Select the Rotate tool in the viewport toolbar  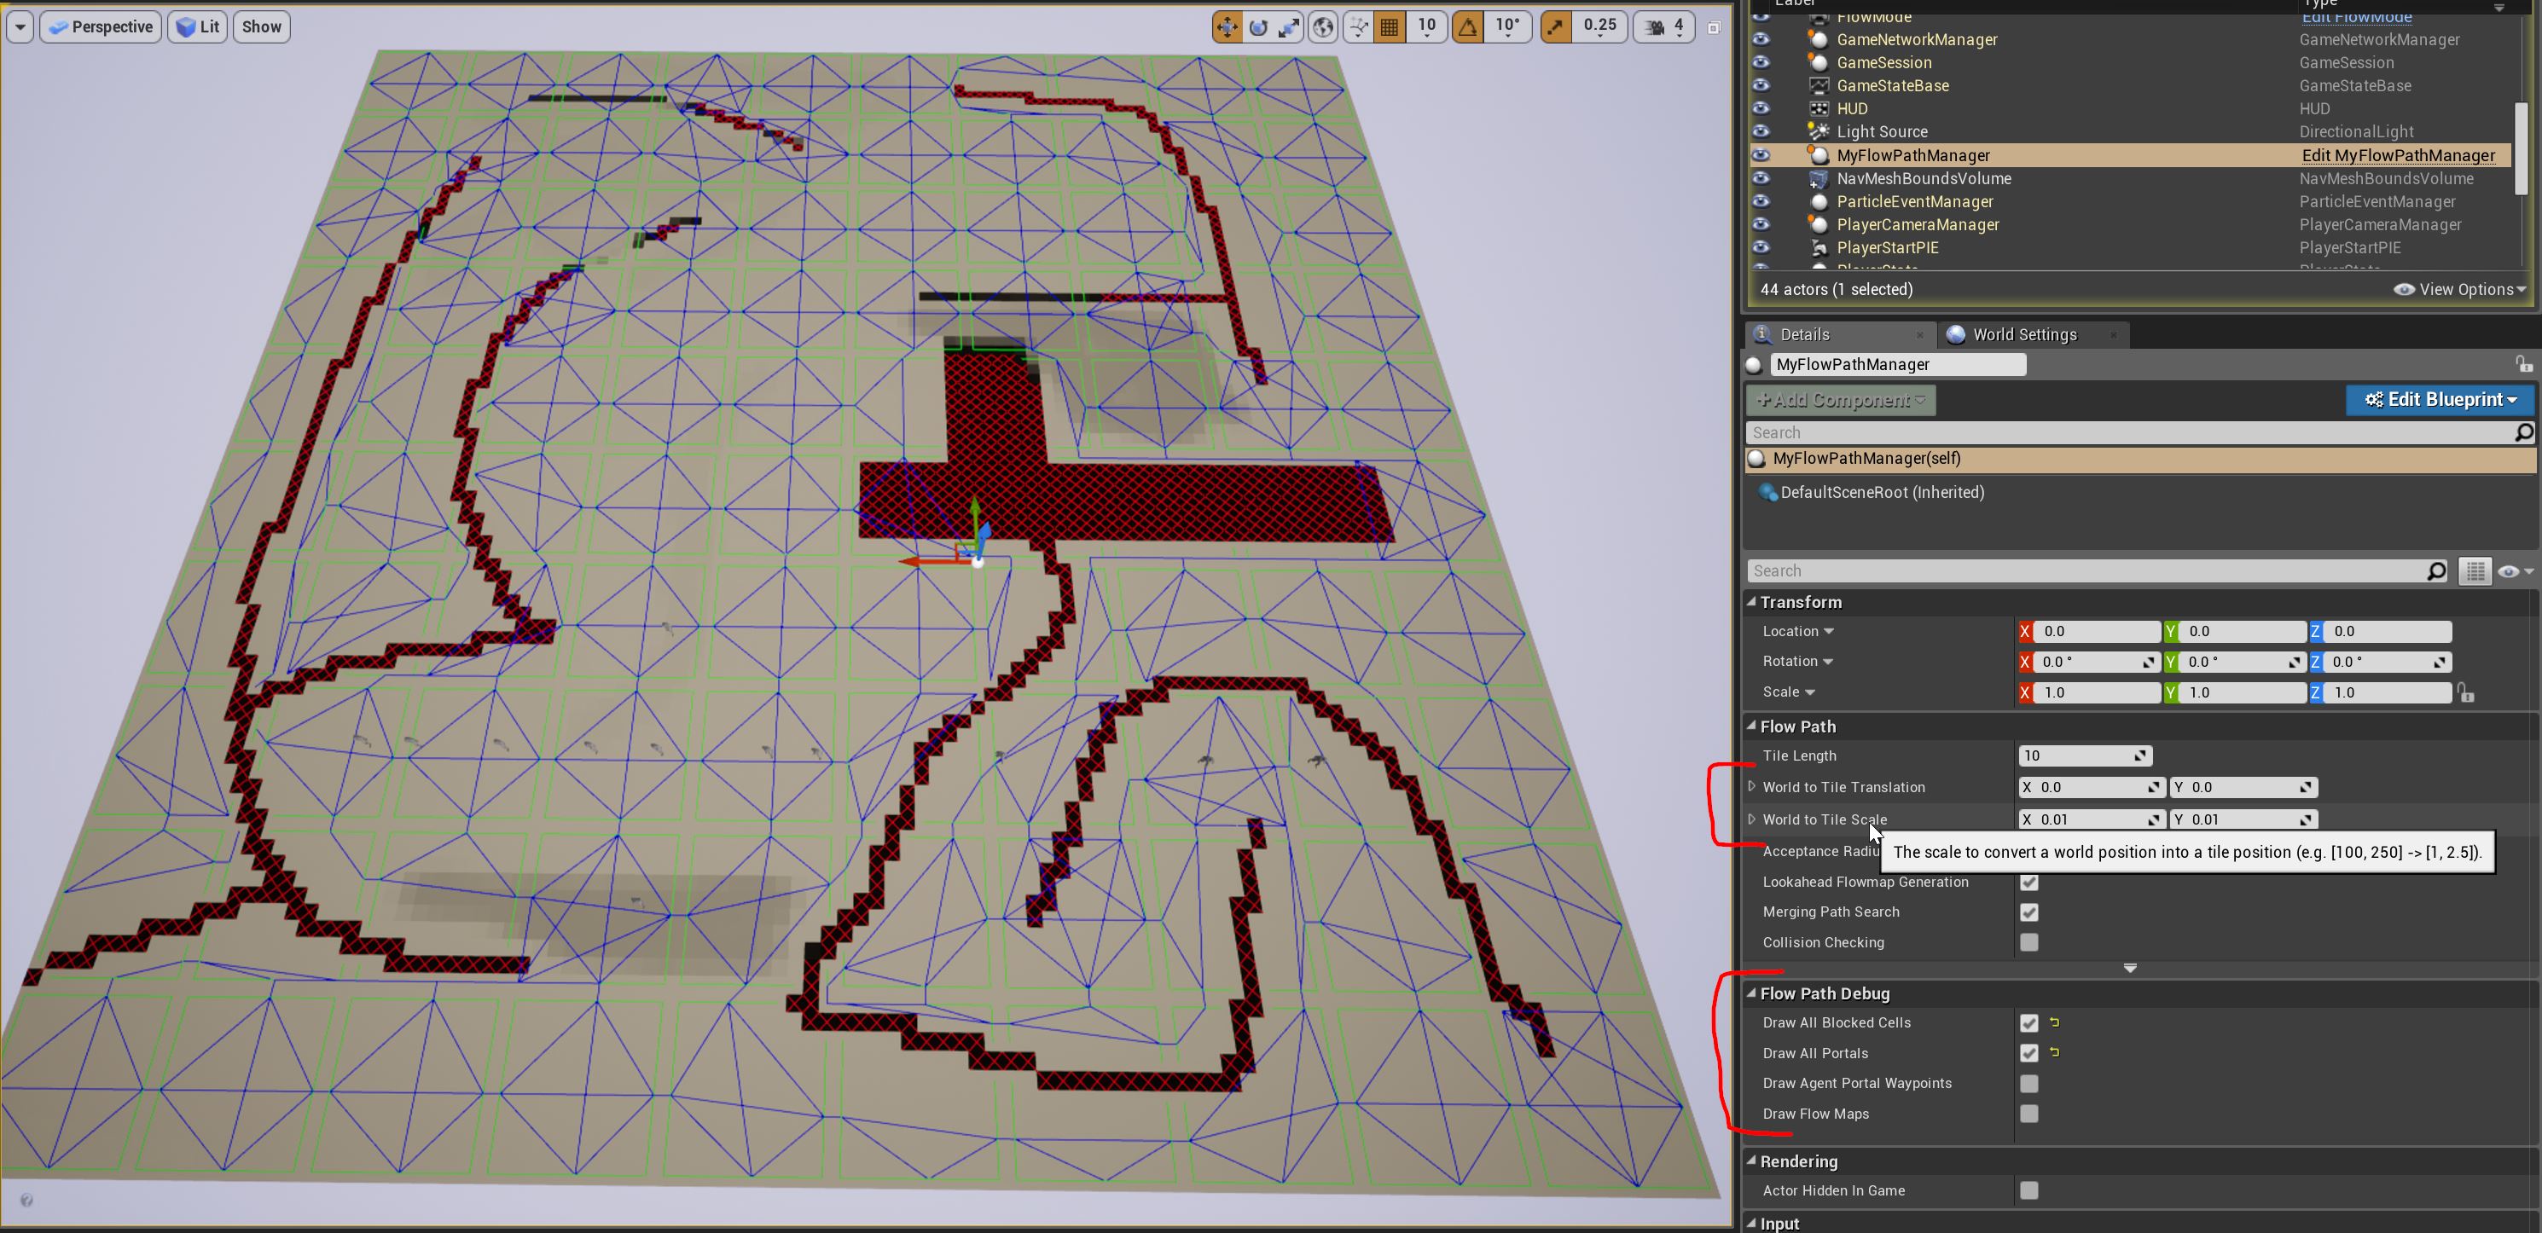1257,26
